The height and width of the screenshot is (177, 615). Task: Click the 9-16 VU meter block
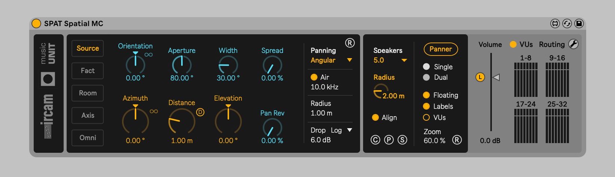(557, 80)
